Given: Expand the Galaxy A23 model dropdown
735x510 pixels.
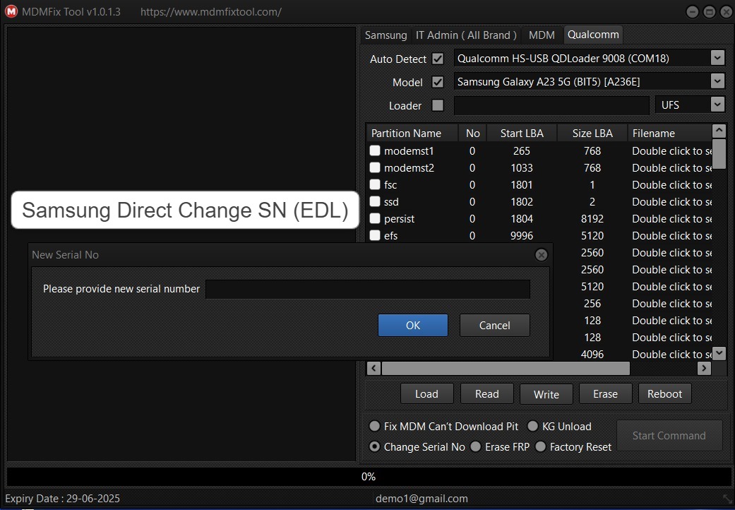Looking at the screenshot, I should click(717, 81).
